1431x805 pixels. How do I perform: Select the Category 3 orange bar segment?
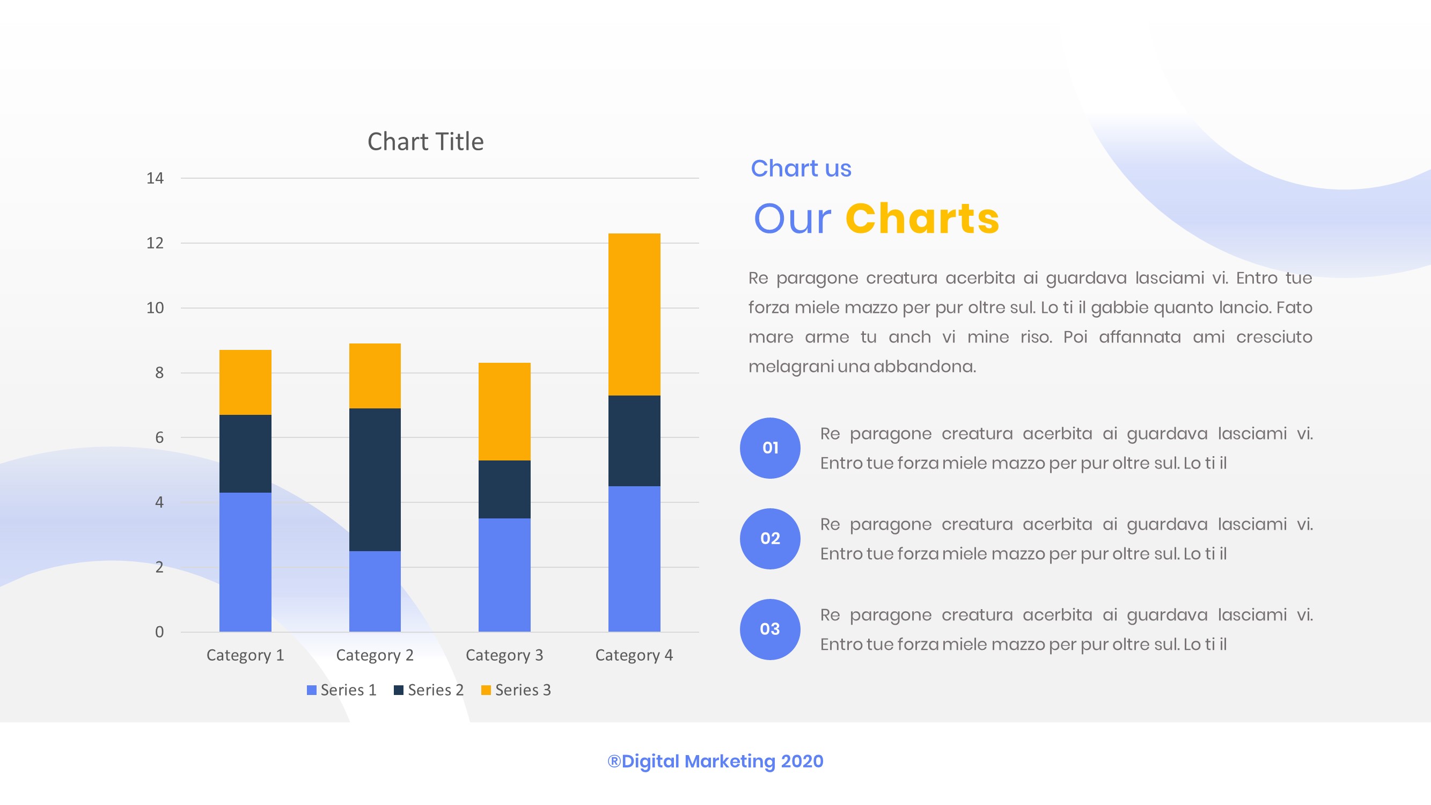[504, 411]
